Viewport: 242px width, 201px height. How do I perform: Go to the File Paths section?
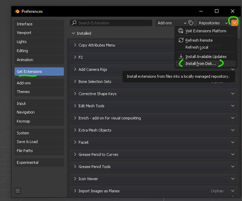(x=25, y=151)
